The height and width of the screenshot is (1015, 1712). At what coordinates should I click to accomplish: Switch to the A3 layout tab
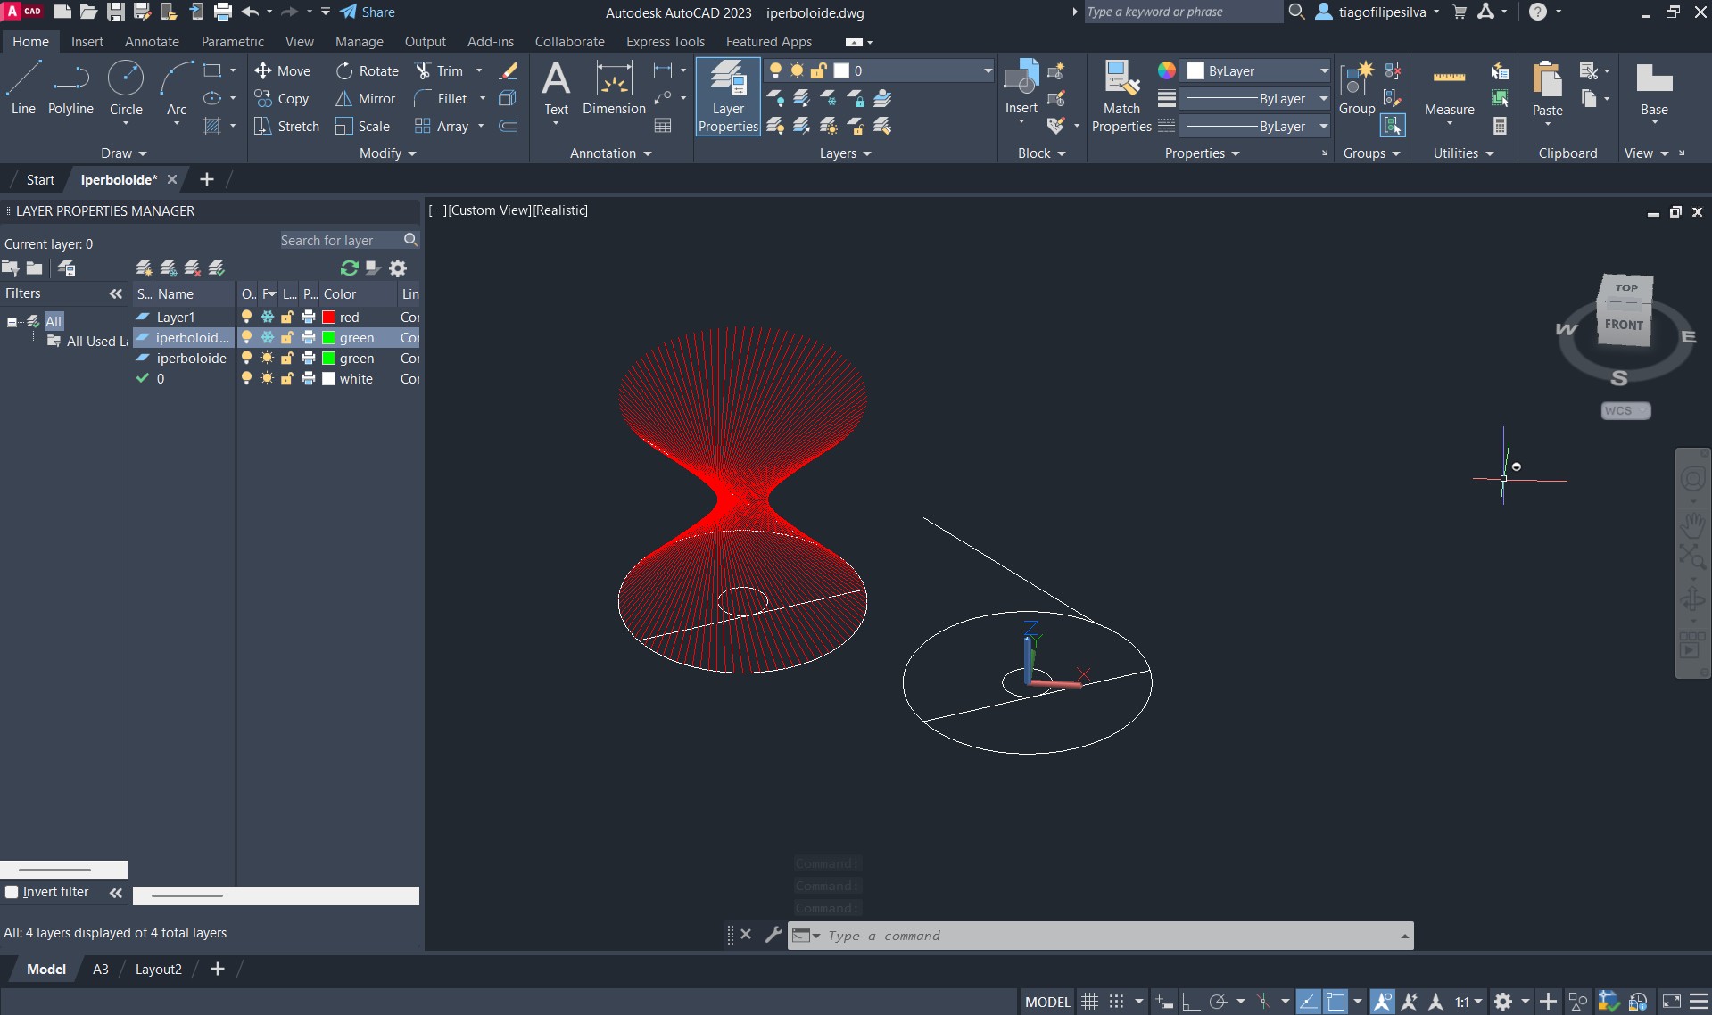[101, 970]
